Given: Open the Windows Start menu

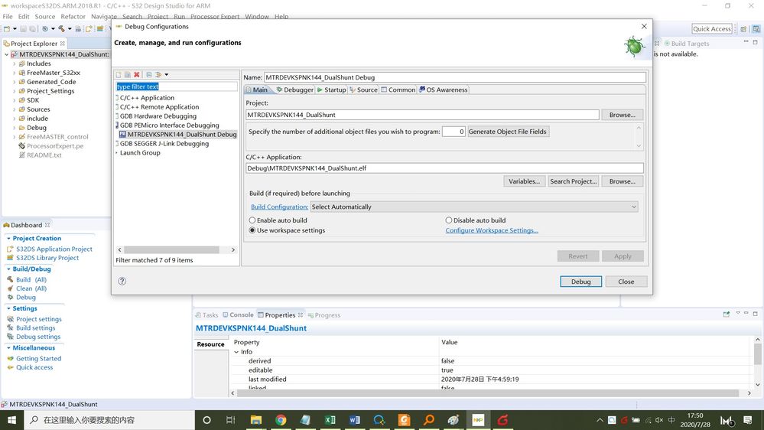Looking at the screenshot, I should [11, 420].
